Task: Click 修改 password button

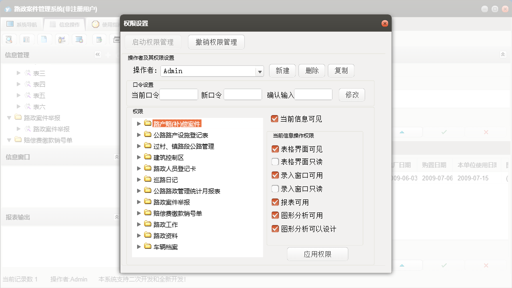Action: click(352, 95)
